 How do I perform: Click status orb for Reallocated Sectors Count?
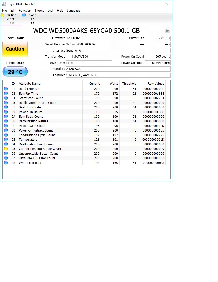pos(6,103)
